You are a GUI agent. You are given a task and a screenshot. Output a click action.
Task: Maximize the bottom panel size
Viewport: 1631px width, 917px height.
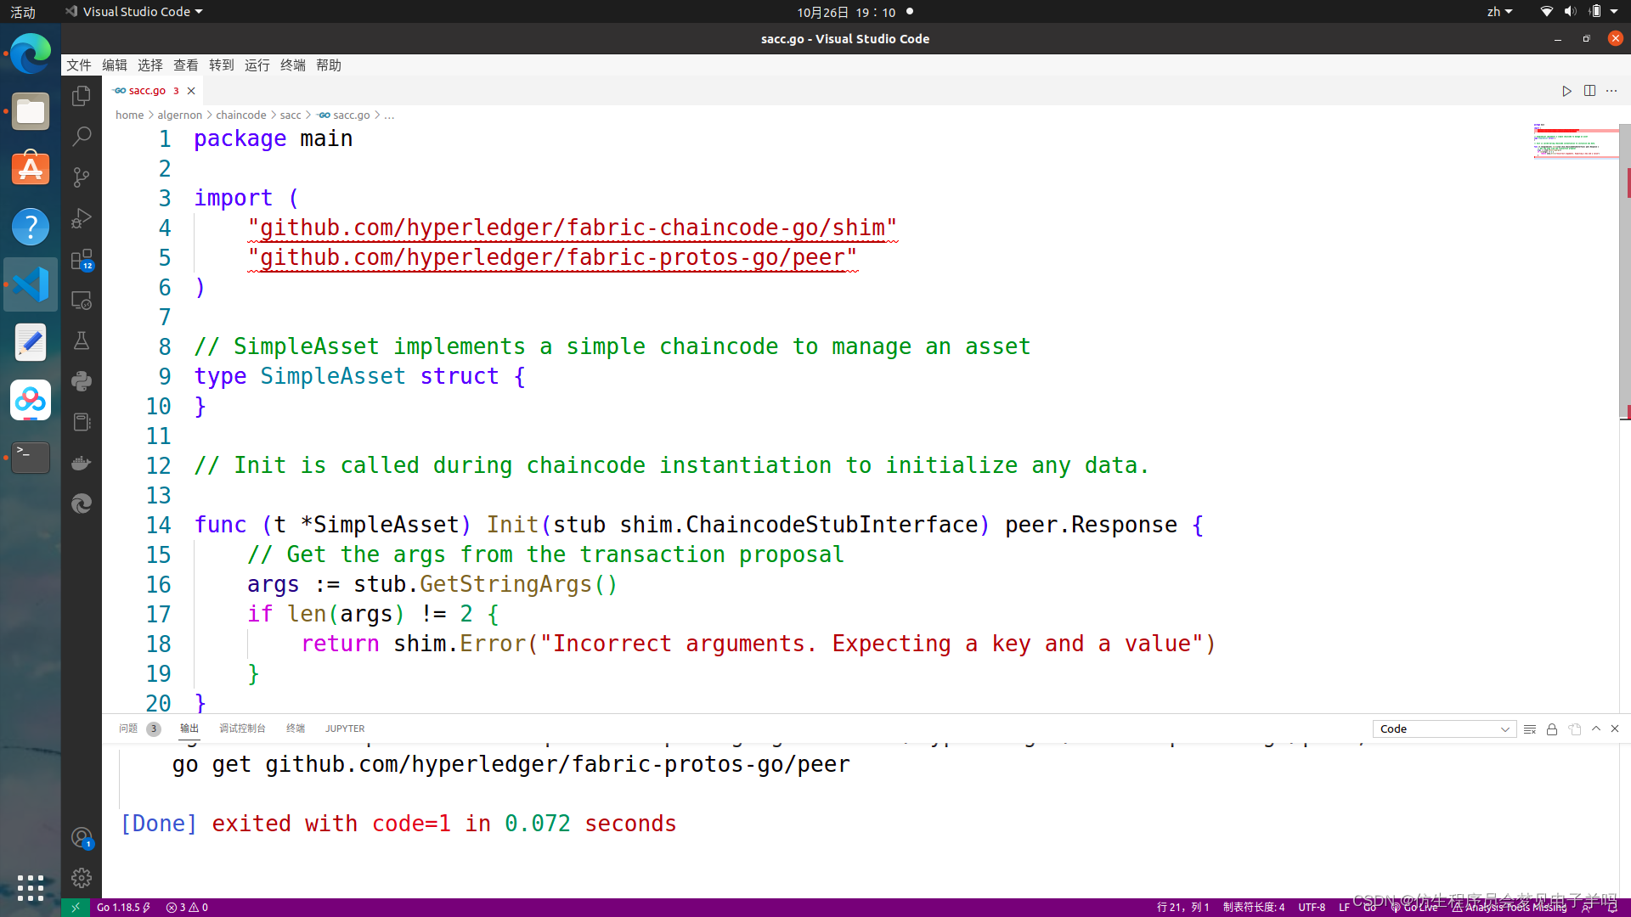[1596, 729]
